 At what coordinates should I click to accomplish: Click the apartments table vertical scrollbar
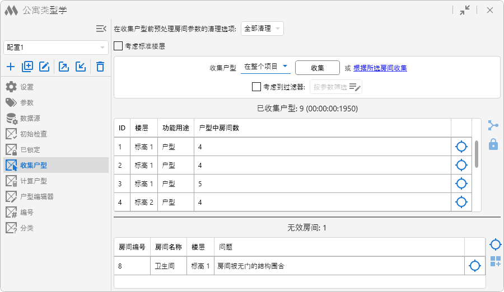tap(477, 154)
